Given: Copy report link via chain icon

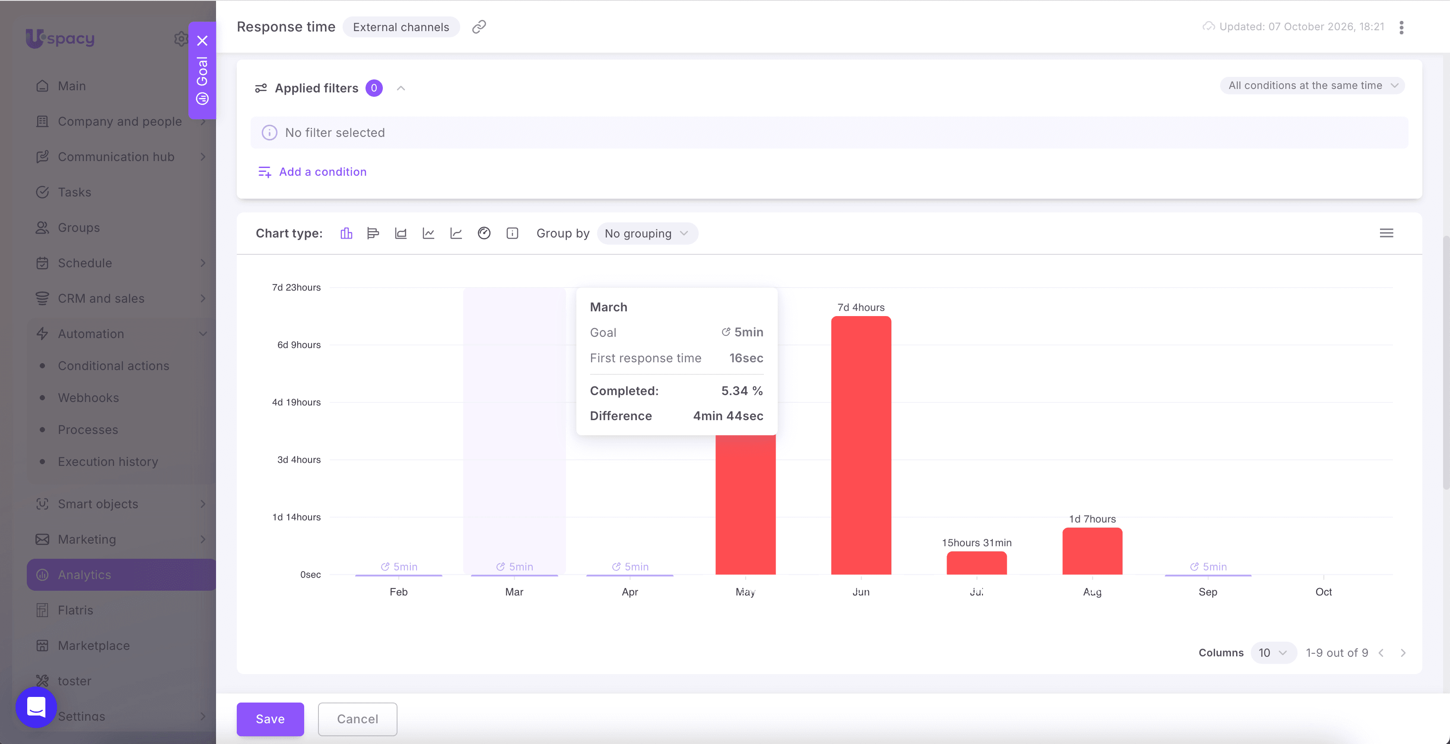Looking at the screenshot, I should pos(479,27).
